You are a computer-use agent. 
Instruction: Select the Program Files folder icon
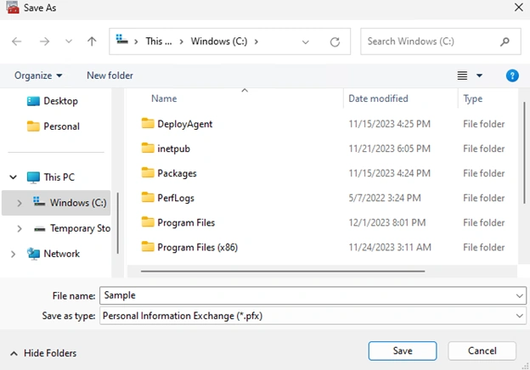(x=148, y=221)
